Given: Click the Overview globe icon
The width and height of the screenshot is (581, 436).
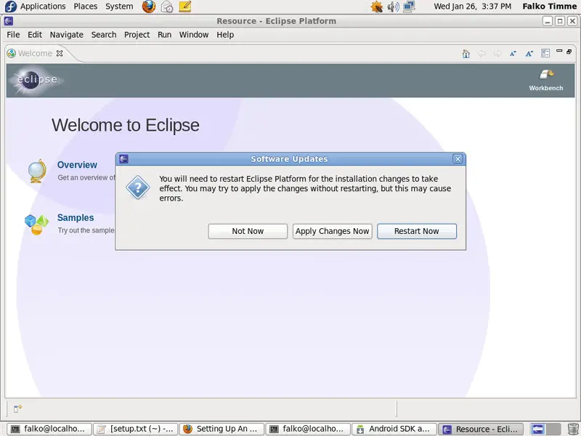Looking at the screenshot, I should click(37, 171).
